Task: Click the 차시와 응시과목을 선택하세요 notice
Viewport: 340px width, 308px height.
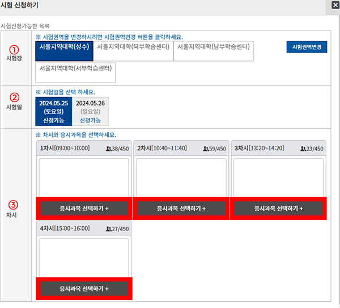Action: [76, 135]
